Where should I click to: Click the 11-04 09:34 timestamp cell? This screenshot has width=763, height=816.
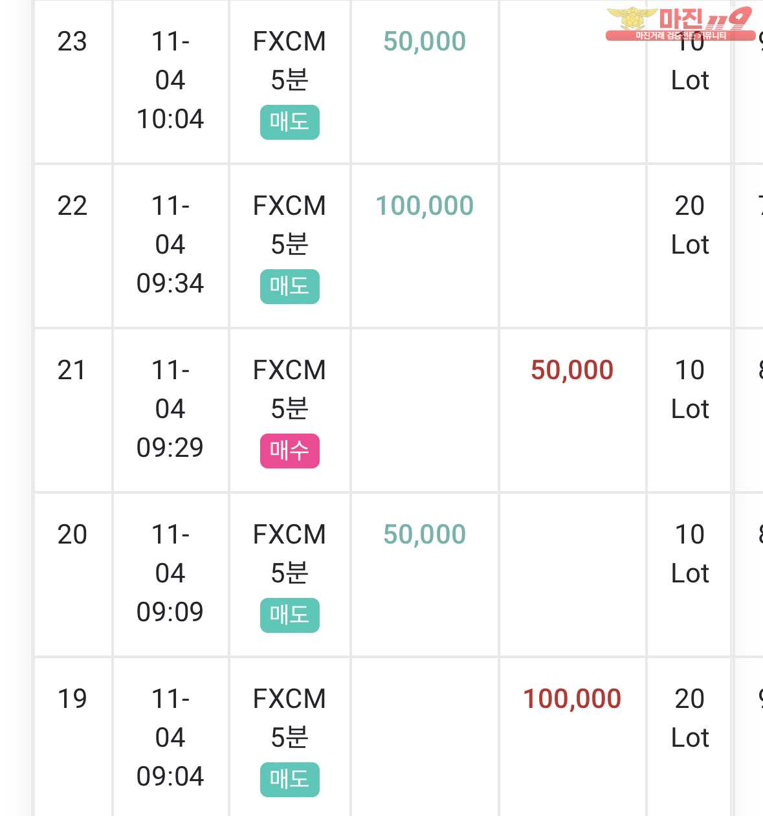[170, 245]
